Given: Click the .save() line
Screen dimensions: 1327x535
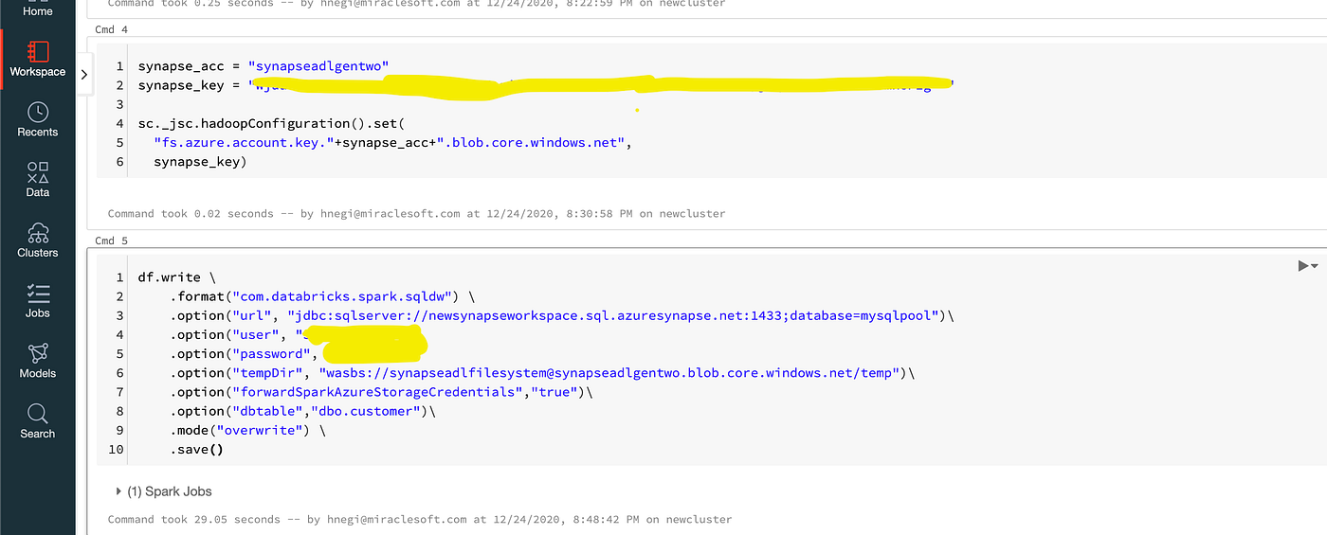Looking at the screenshot, I should pyautogui.click(x=196, y=449).
